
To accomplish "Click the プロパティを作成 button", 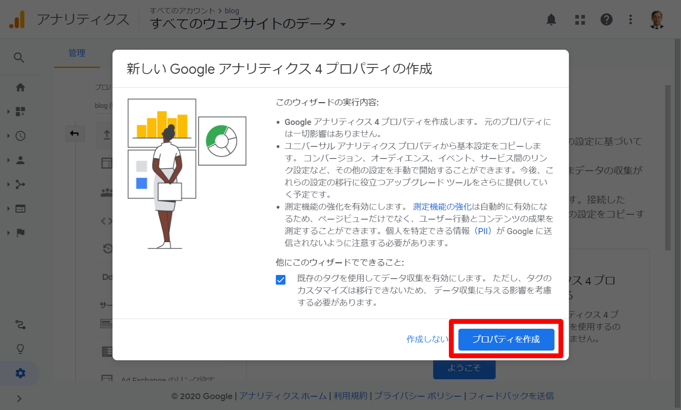I will tap(506, 339).
